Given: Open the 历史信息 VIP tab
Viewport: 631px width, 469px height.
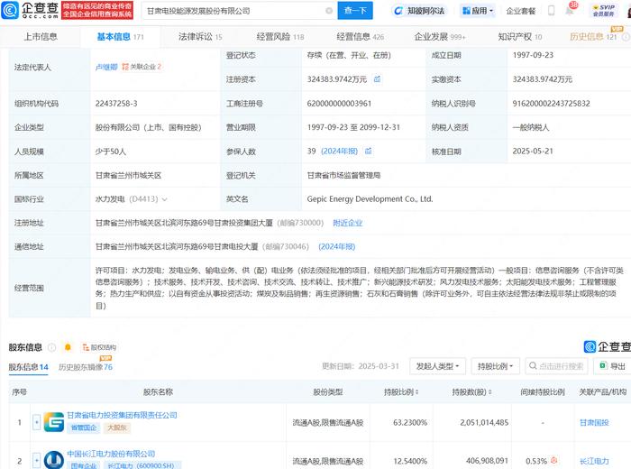Looking at the screenshot, I should [x=593, y=37].
